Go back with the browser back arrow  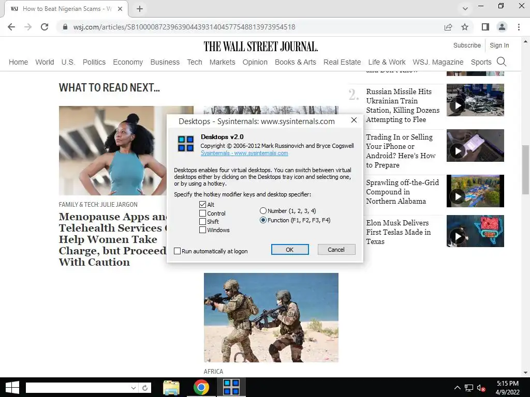[x=11, y=27]
